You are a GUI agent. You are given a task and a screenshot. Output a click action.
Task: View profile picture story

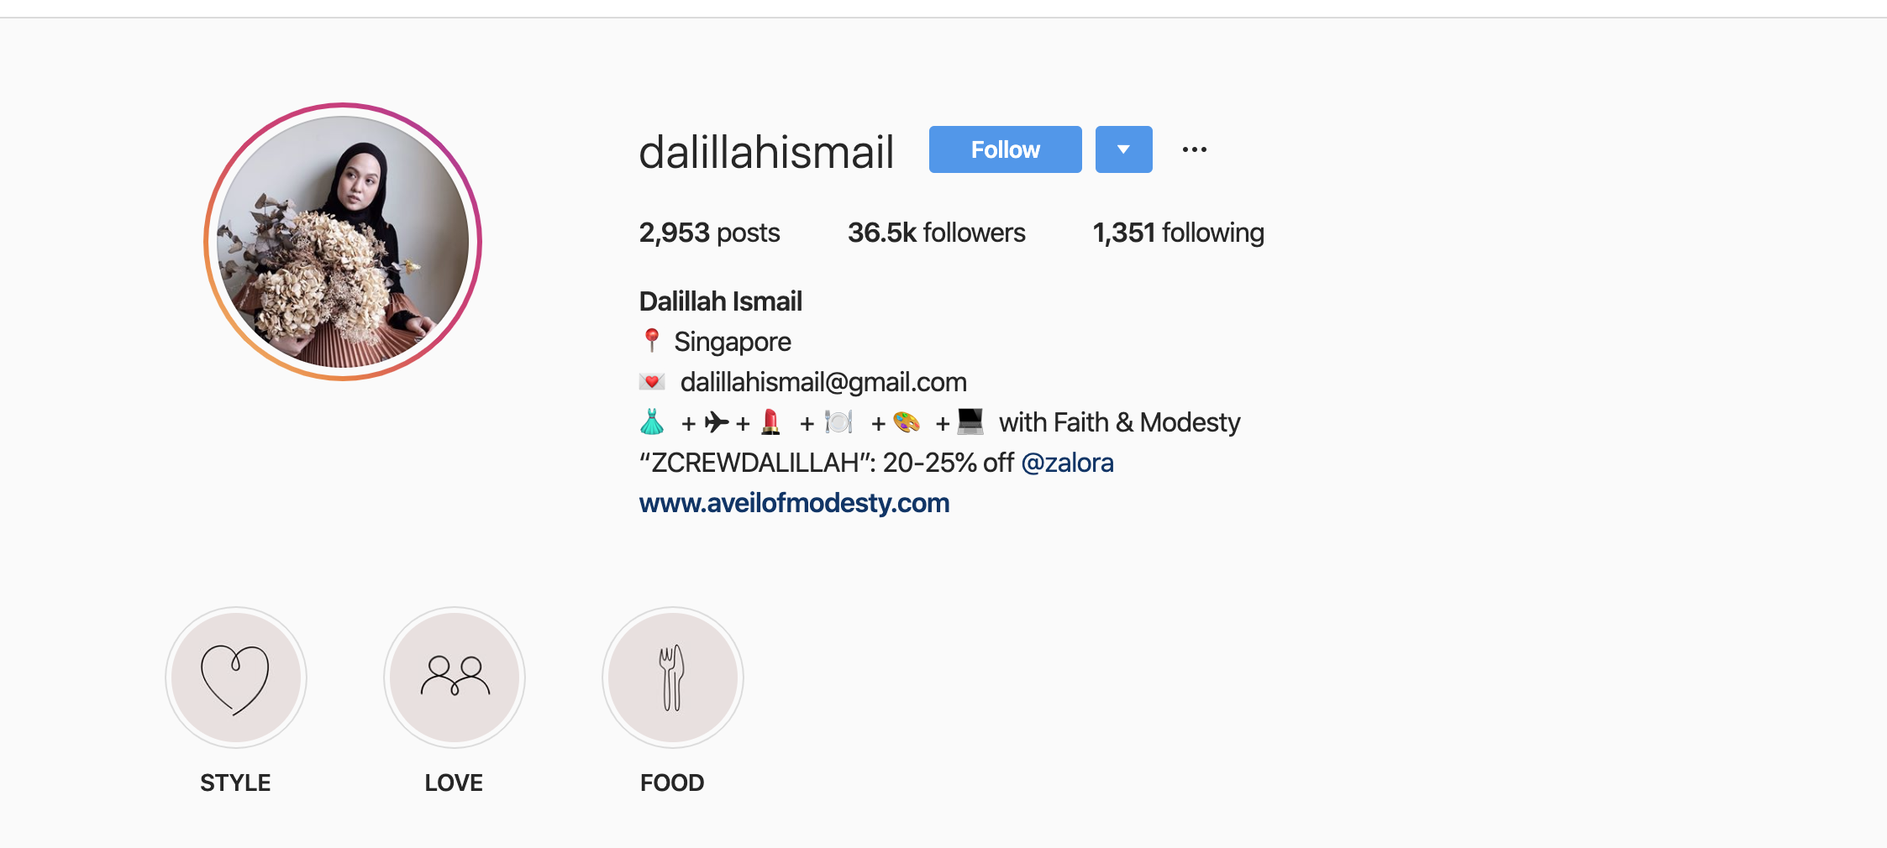coord(343,242)
